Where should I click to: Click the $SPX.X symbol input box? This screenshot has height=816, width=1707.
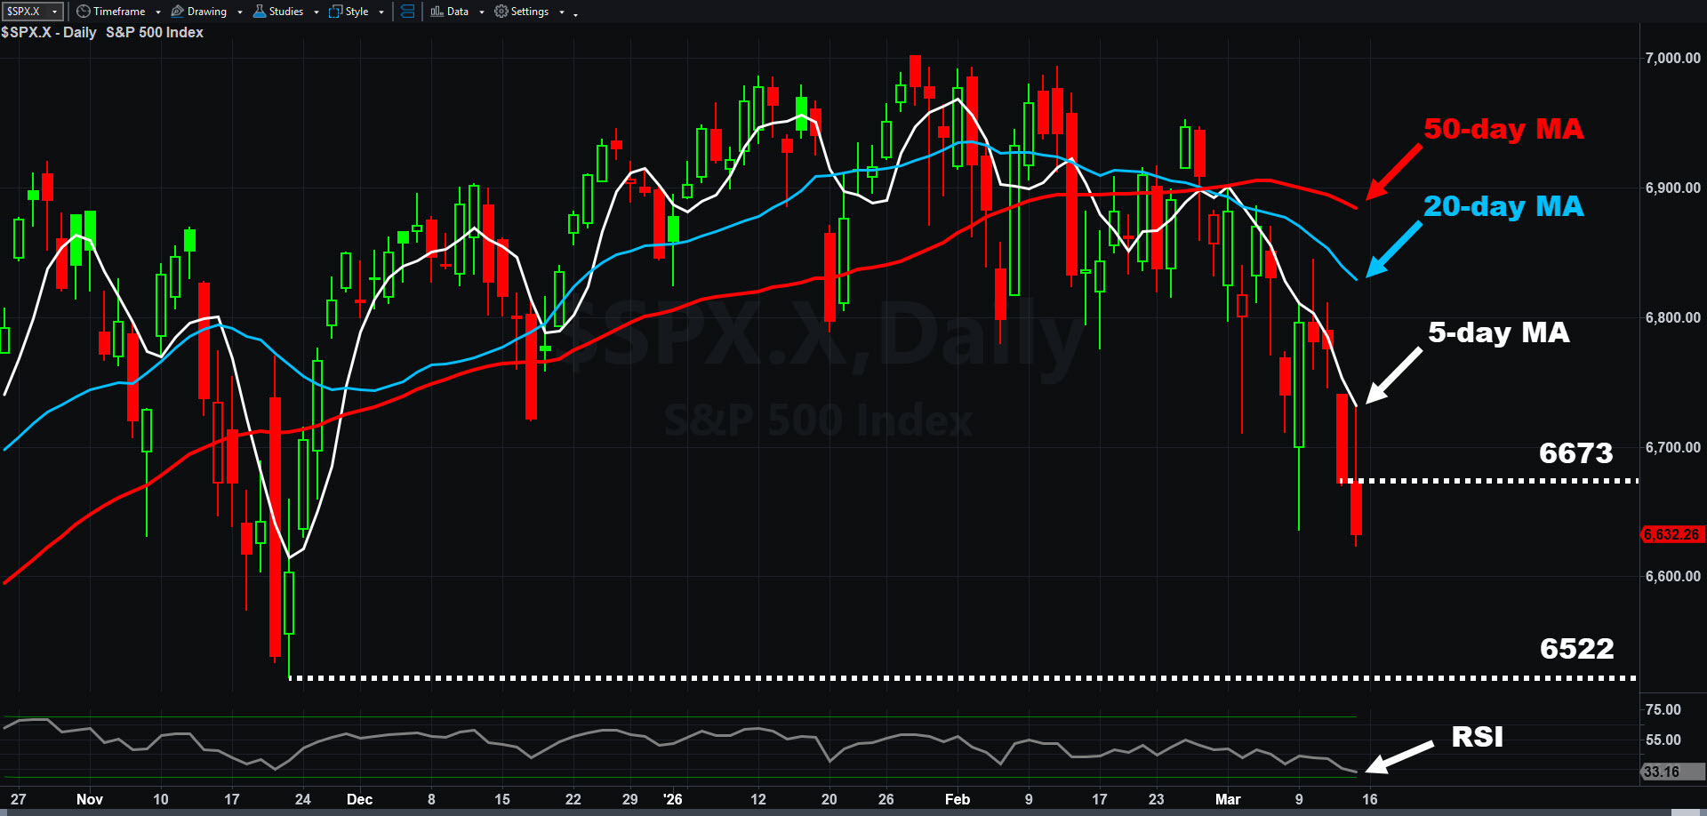[25, 12]
